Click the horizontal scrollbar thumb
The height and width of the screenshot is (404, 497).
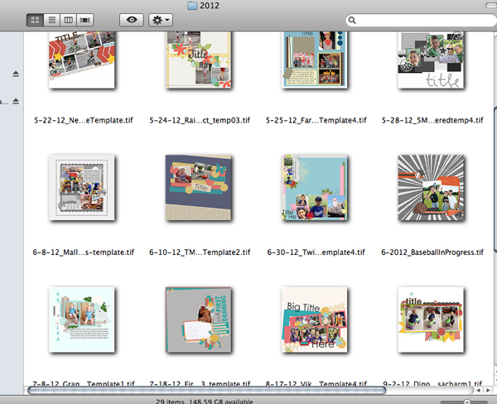coord(206,391)
